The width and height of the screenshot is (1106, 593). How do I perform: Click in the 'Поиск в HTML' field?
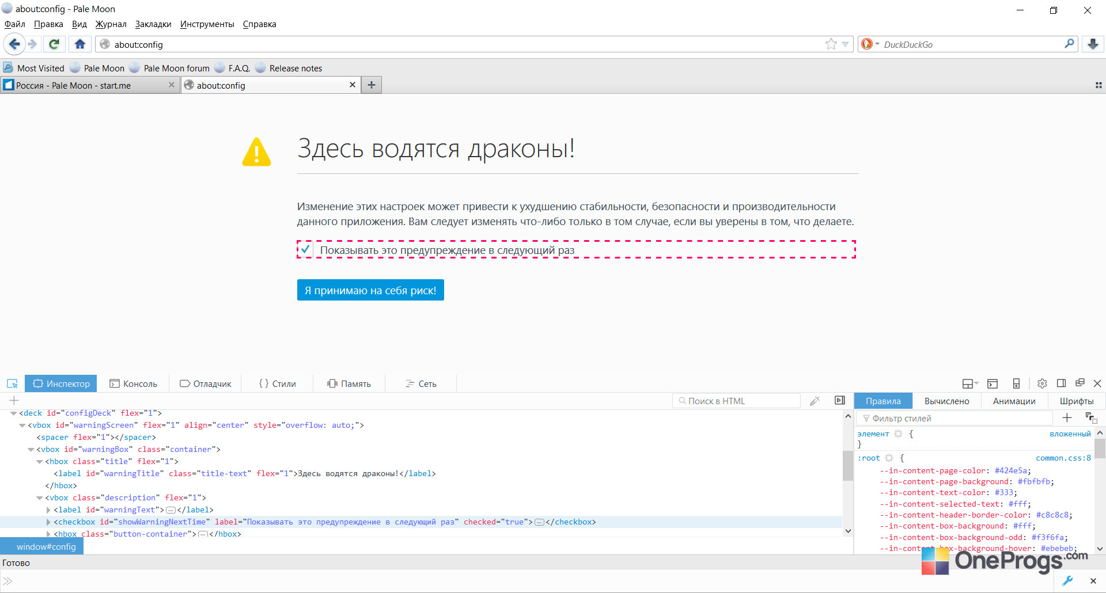(736, 401)
